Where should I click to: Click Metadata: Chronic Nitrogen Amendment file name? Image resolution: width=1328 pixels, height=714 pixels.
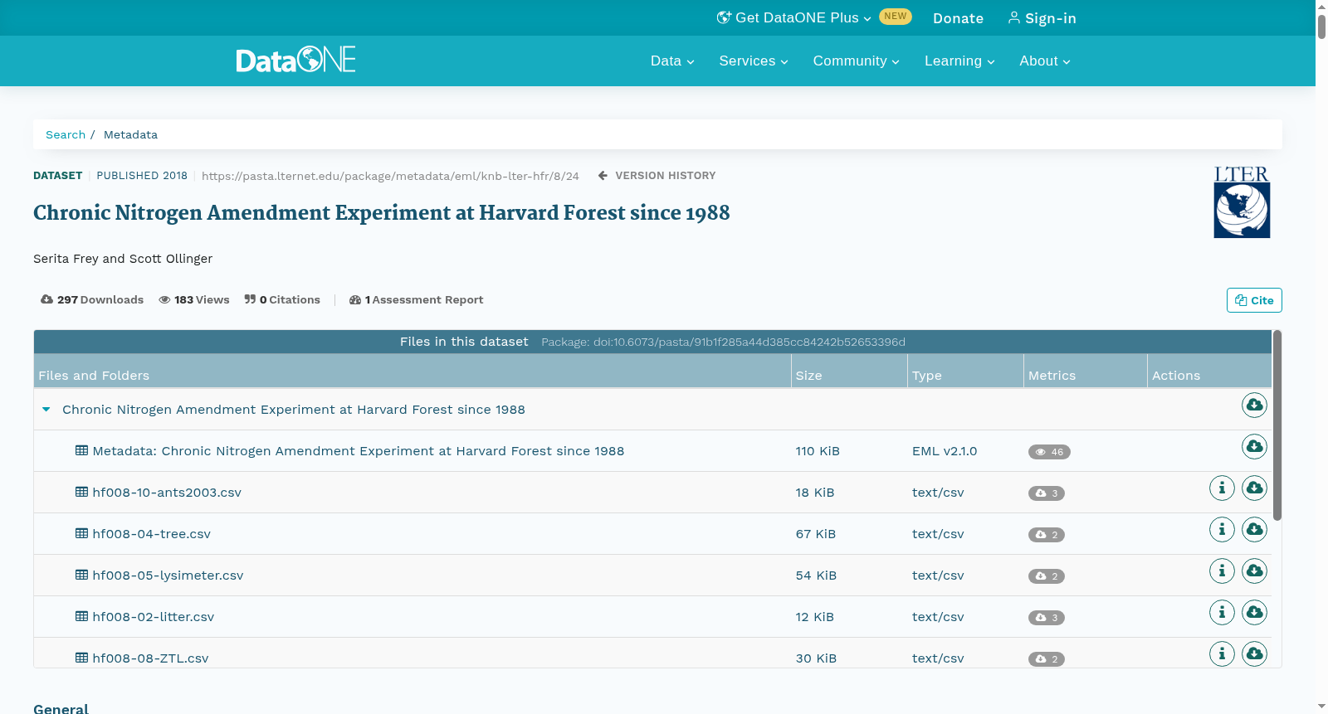pos(359,451)
